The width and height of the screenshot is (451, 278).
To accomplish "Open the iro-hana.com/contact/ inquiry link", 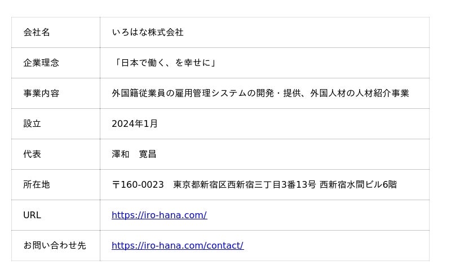I will pos(178,246).
